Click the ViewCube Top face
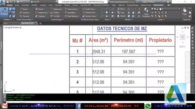 [183, 37]
